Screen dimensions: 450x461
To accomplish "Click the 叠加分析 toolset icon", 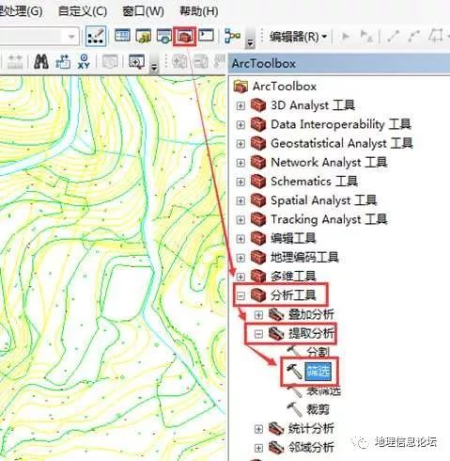I will [276, 314].
